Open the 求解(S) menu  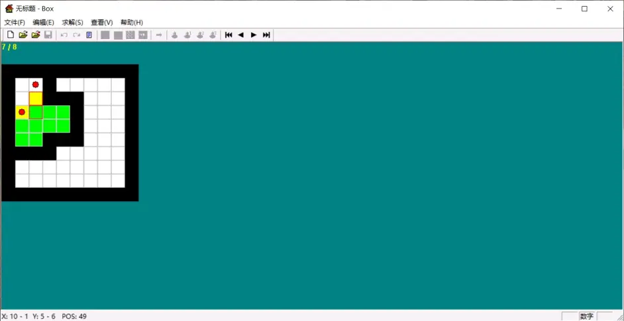[x=72, y=23]
